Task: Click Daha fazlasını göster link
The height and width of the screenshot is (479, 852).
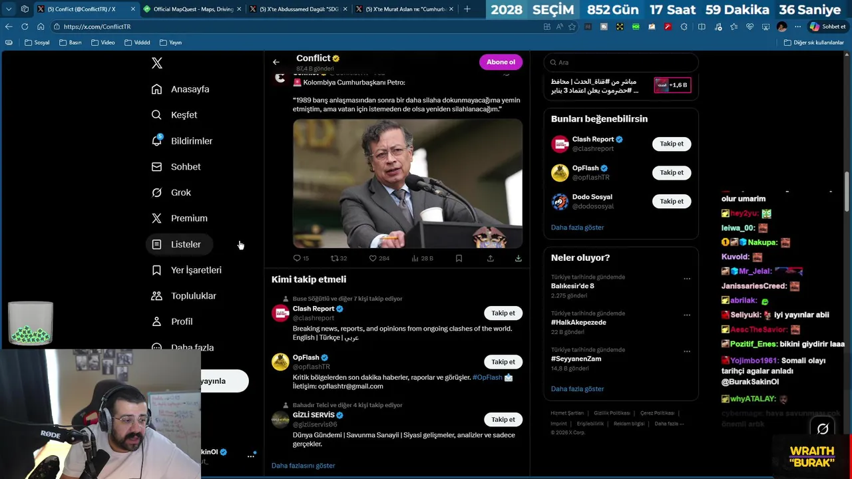Action: [x=303, y=466]
